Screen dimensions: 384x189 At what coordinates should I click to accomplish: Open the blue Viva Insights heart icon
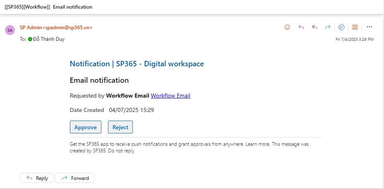tap(341, 27)
